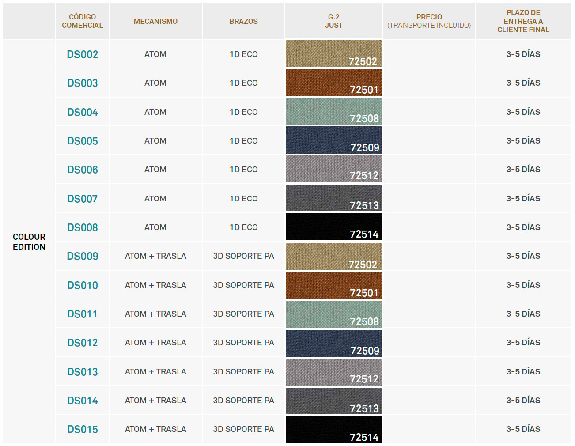The height and width of the screenshot is (446, 575).
Task: Click 3-5 DÍAS delivery cell in row DS006
Action: [x=523, y=170]
